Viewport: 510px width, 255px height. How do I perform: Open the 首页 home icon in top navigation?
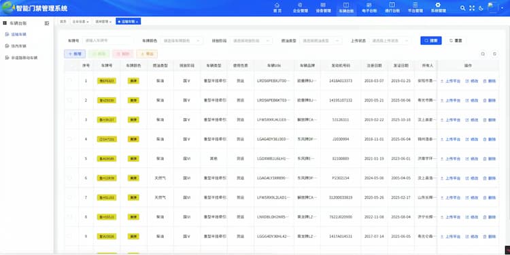tap(277, 7)
